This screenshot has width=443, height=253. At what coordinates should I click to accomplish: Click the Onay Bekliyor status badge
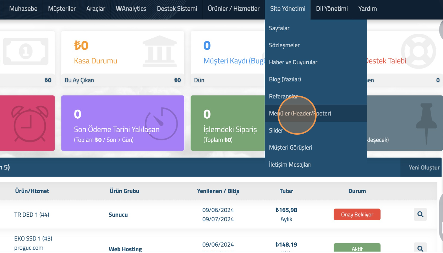point(357,215)
